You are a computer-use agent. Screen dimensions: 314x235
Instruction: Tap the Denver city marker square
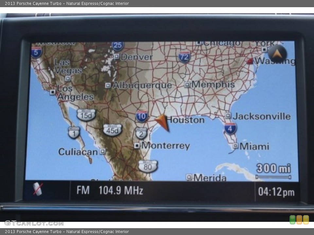click(x=116, y=56)
